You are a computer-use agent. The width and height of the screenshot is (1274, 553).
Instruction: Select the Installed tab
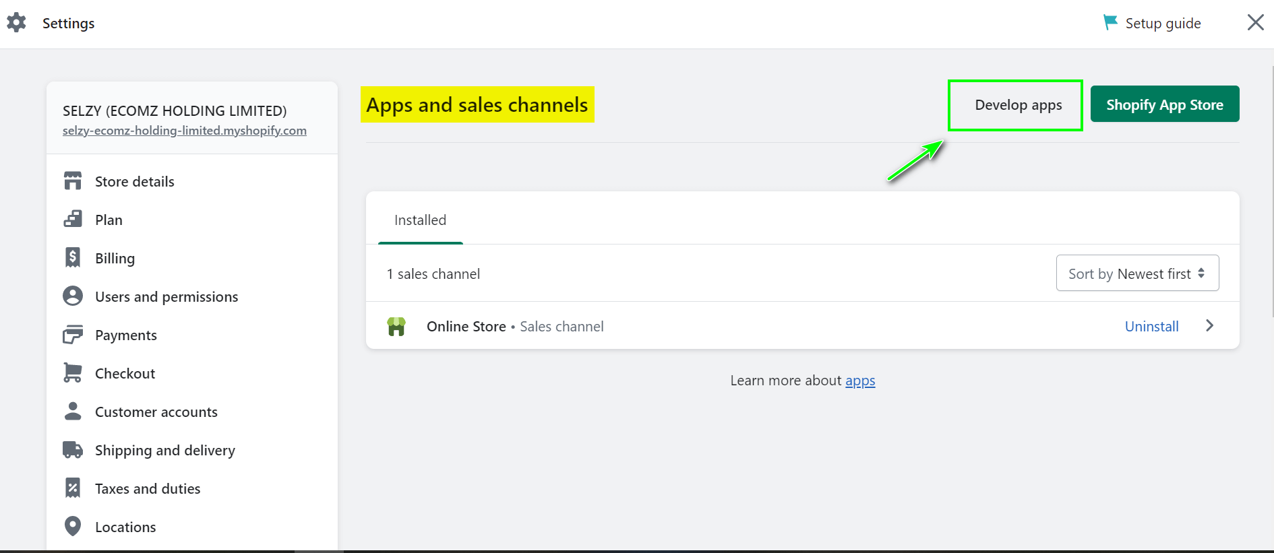pyautogui.click(x=420, y=220)
